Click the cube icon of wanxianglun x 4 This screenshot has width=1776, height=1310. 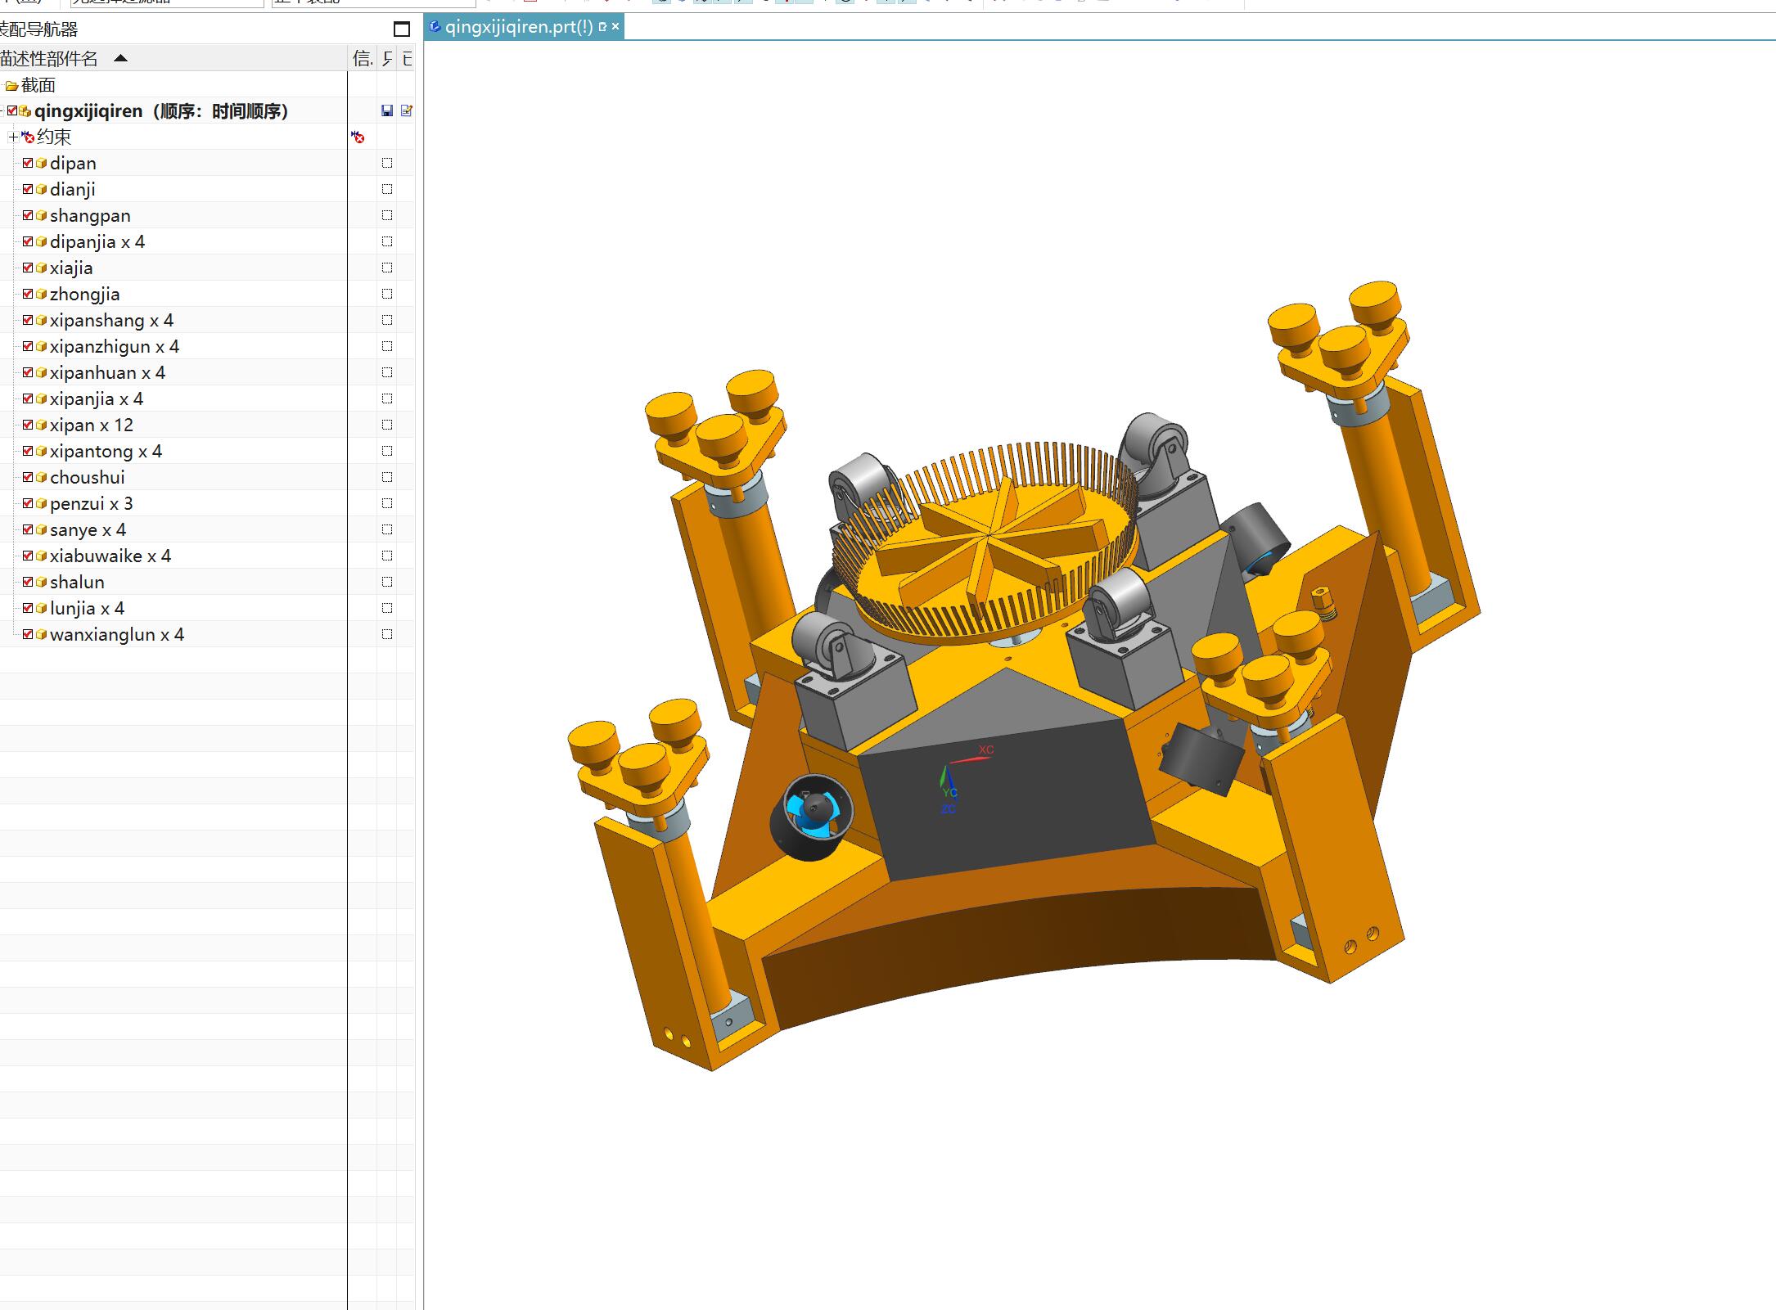[42, 634]
